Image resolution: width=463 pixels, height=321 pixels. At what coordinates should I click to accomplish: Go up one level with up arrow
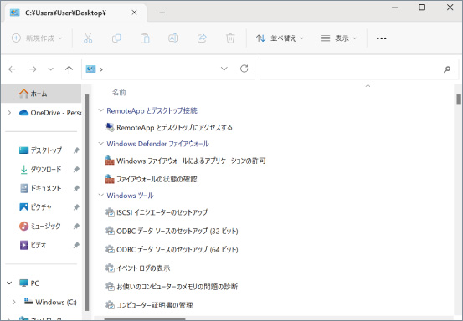(69, 69)
